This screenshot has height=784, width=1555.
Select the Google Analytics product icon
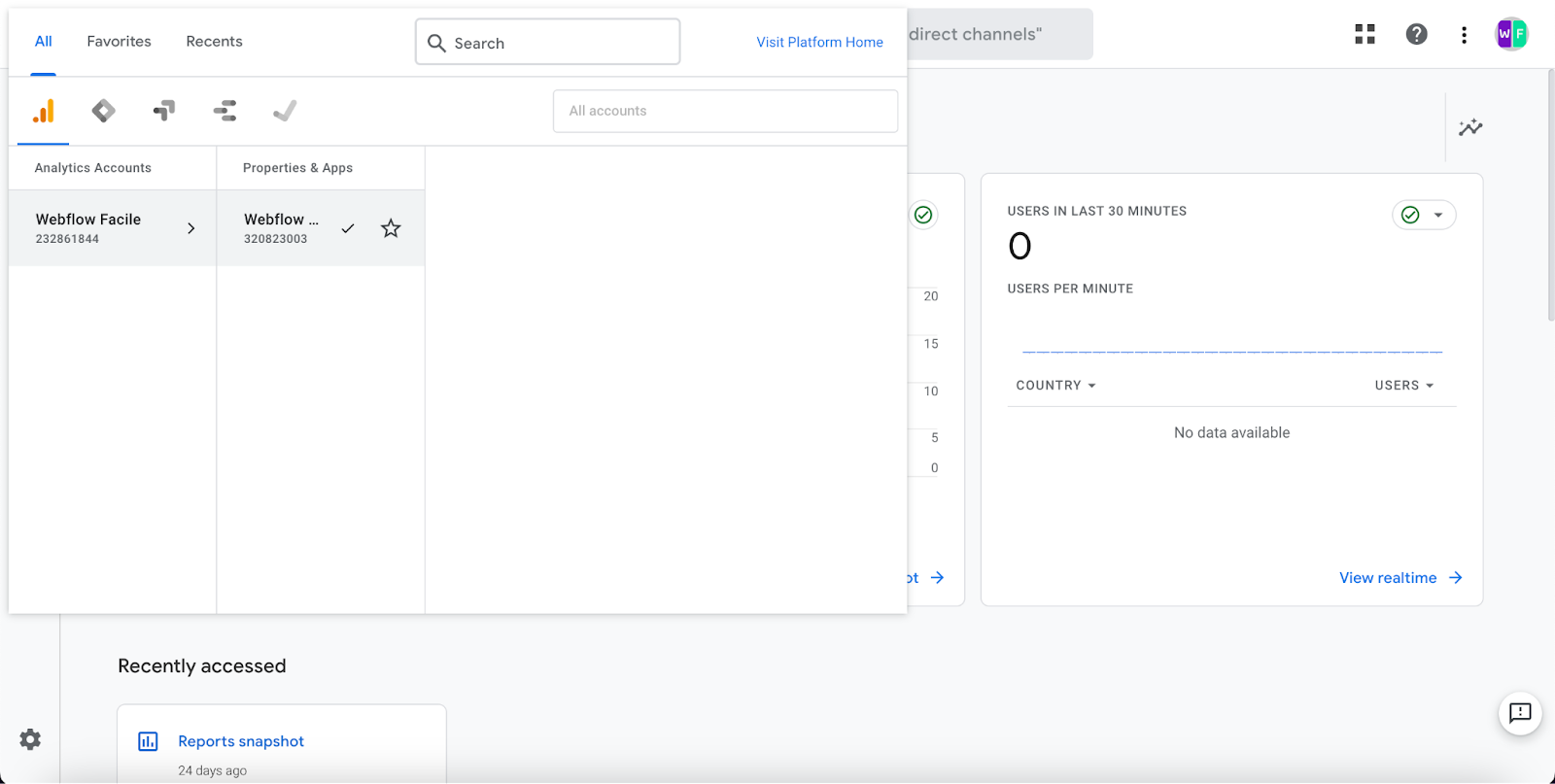[x=43, y=111]
